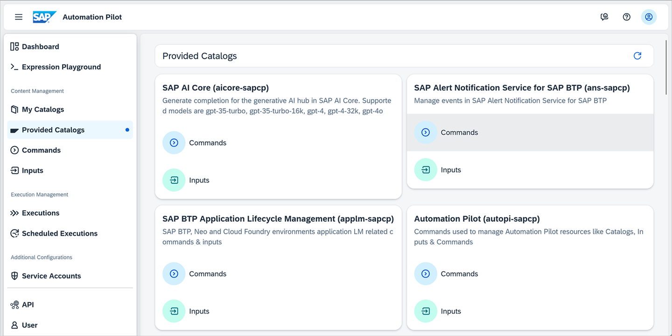
Task: Click the My Catalogs book icon
Action: (x=14, y=109)
